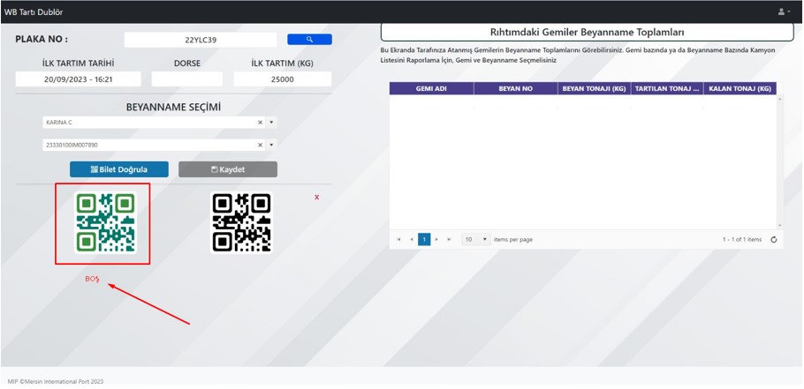Click the Bilet Doğrula button
The height and width of the screenshot is (389, 804).
click(x=119, y=169)
